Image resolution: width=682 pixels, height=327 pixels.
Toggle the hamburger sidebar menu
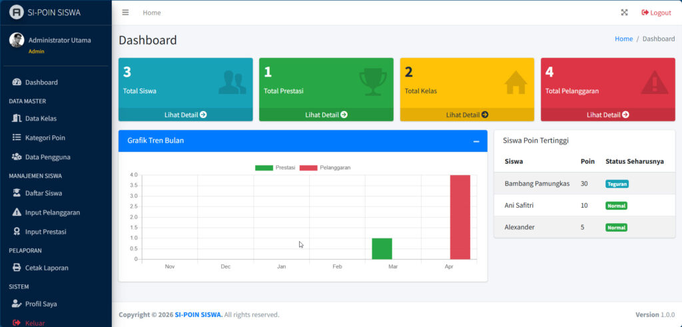[x=125, y=13]
